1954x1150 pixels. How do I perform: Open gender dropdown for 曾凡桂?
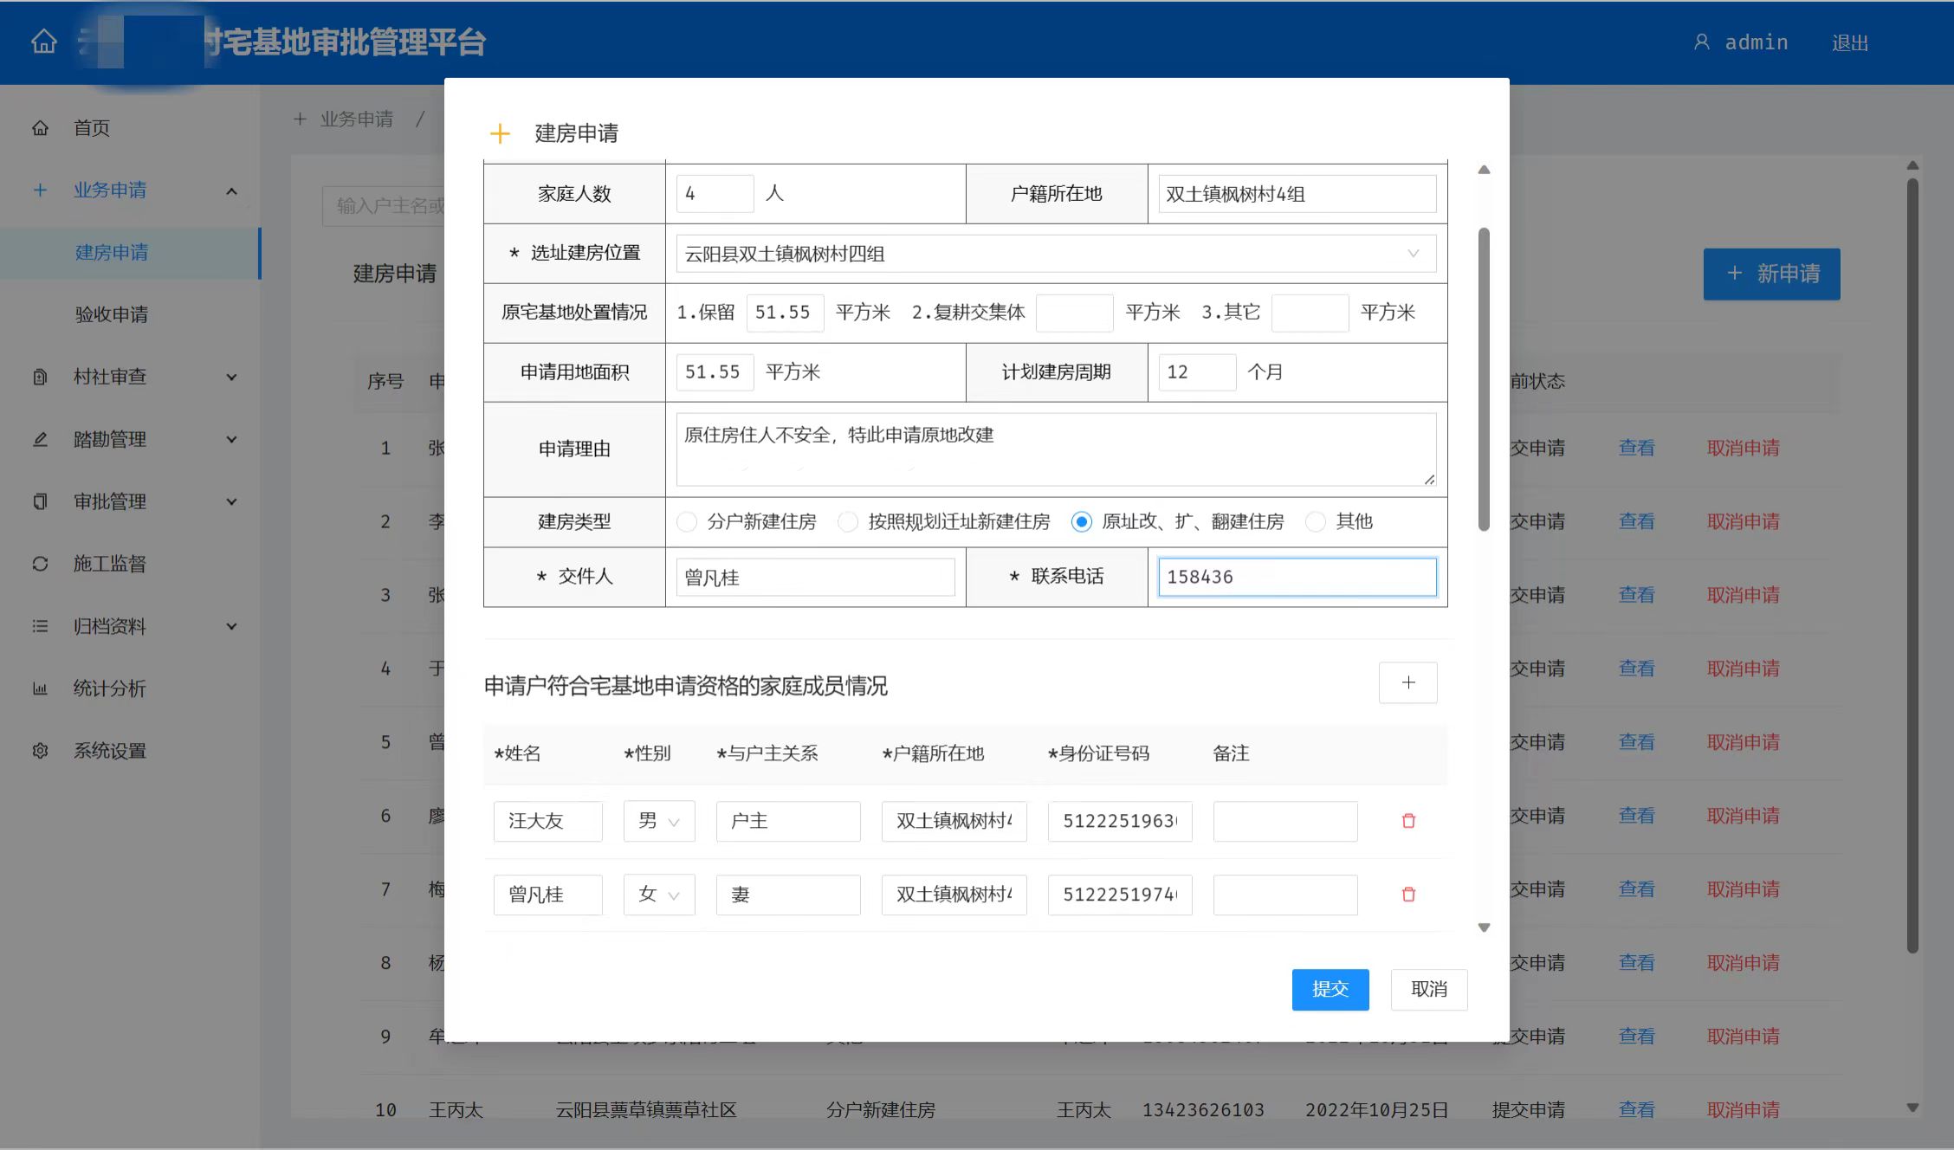pyautogui.click(x=659, y=895)
